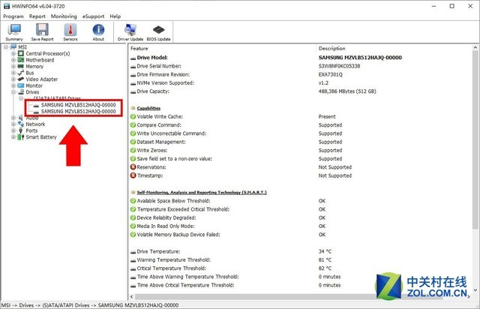The image size is (480, 309).
Task: Select Drives in the tree
Action: pos(32,92)
